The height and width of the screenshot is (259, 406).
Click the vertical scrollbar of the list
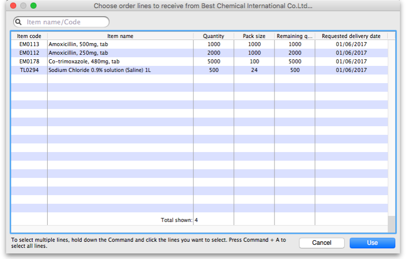coord(391,127)
